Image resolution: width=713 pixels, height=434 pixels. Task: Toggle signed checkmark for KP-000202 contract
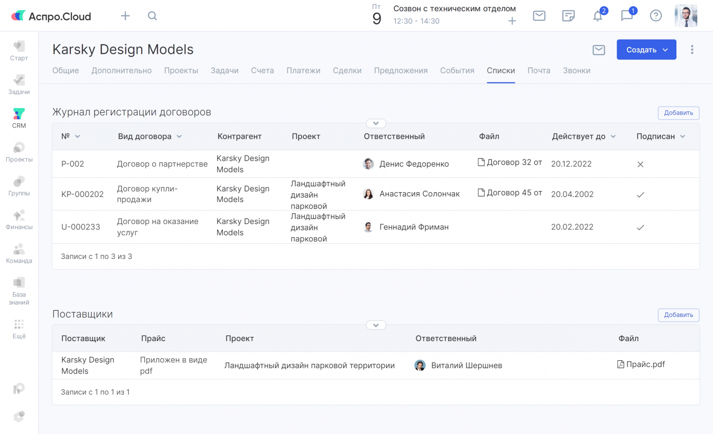640,195
